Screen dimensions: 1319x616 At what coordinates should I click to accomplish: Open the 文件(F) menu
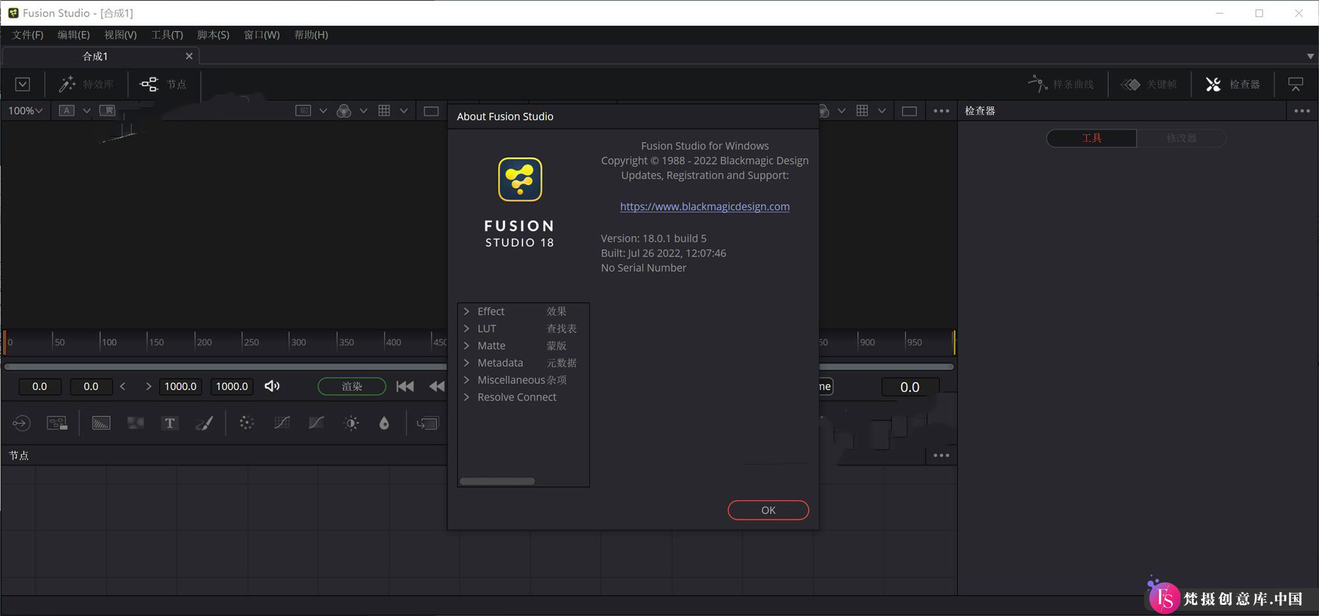click(x=28, y=34)
